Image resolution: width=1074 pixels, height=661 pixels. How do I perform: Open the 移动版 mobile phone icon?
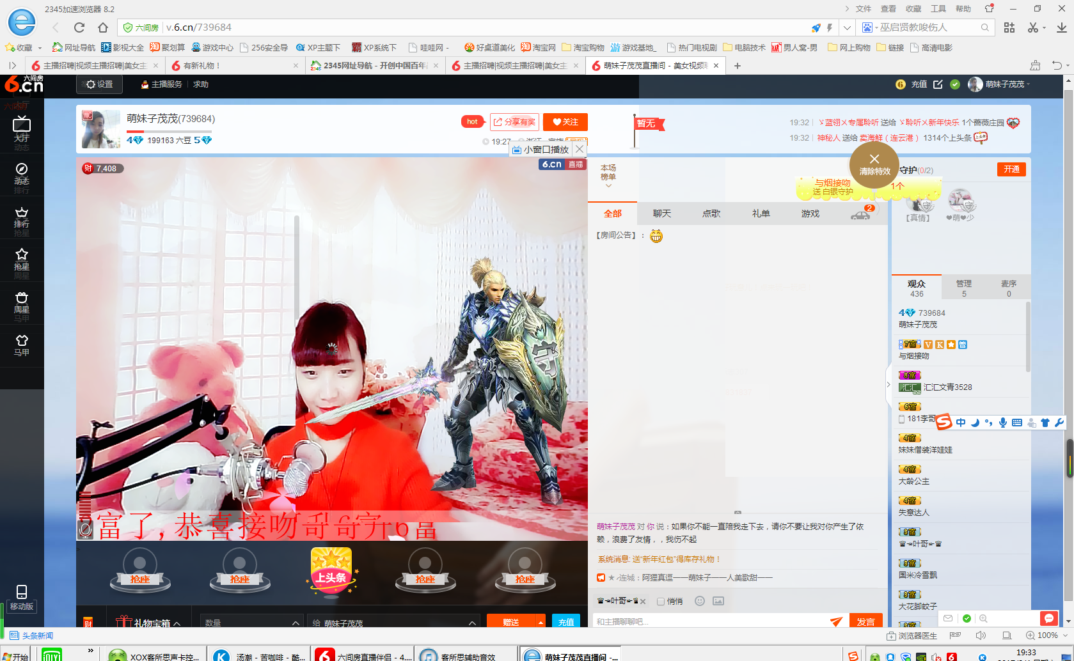coord(22,598)
